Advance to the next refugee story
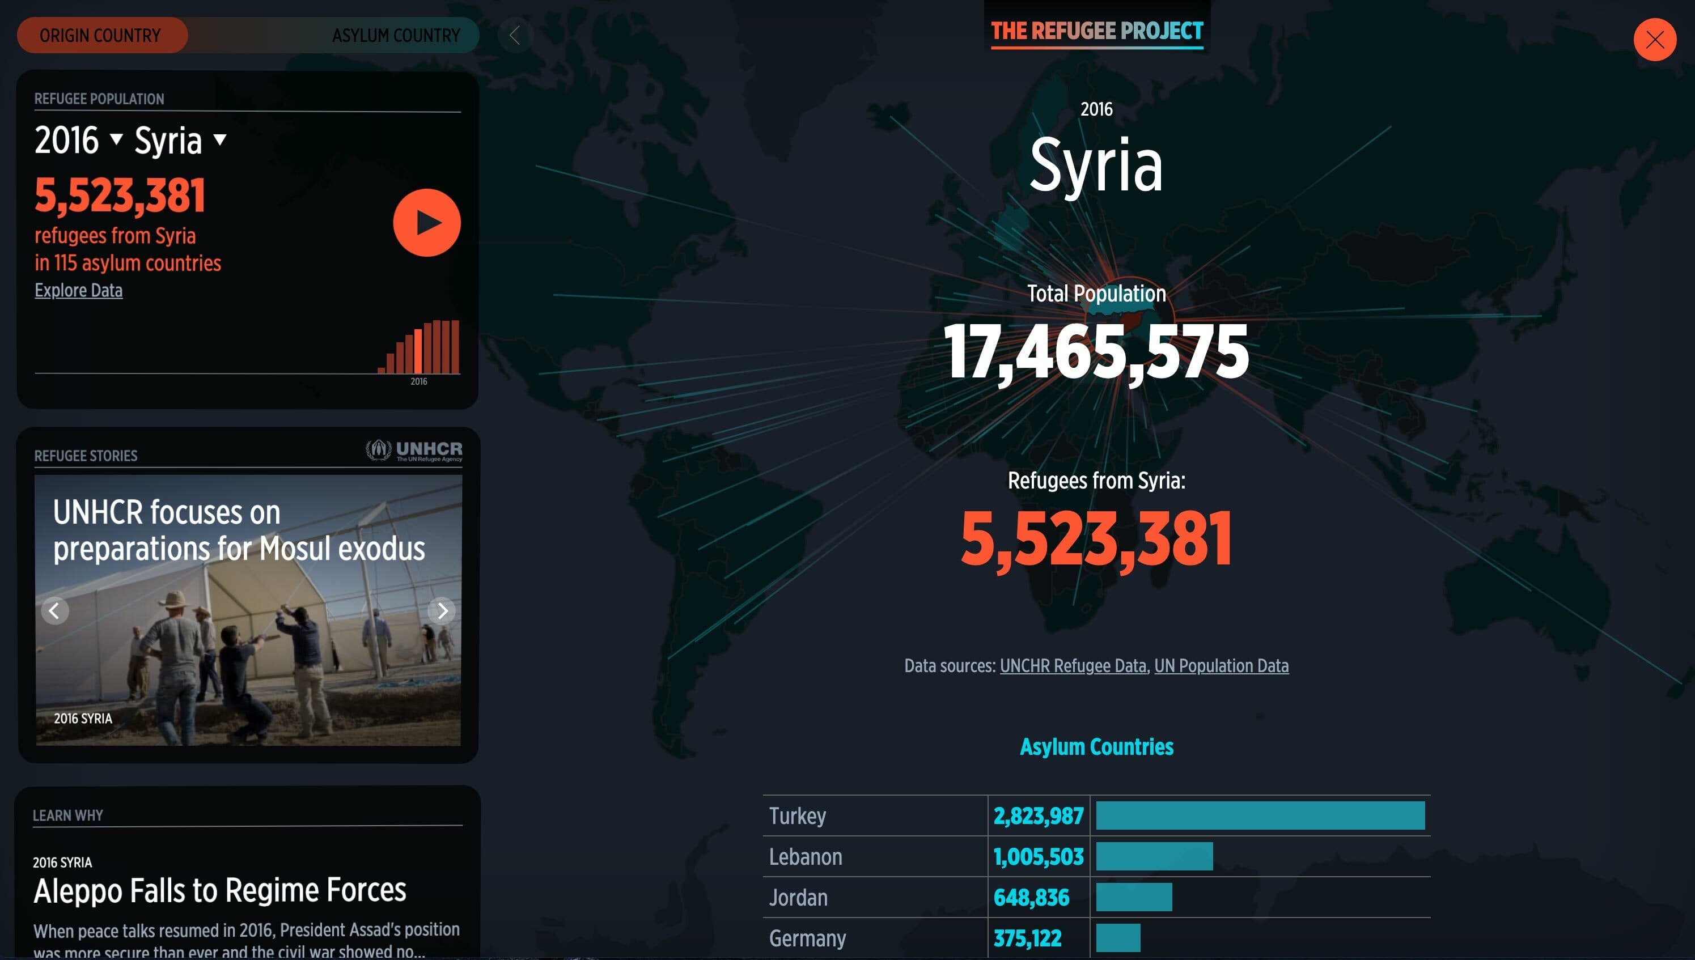This screenshot has width=1695, height=960. 443,610
